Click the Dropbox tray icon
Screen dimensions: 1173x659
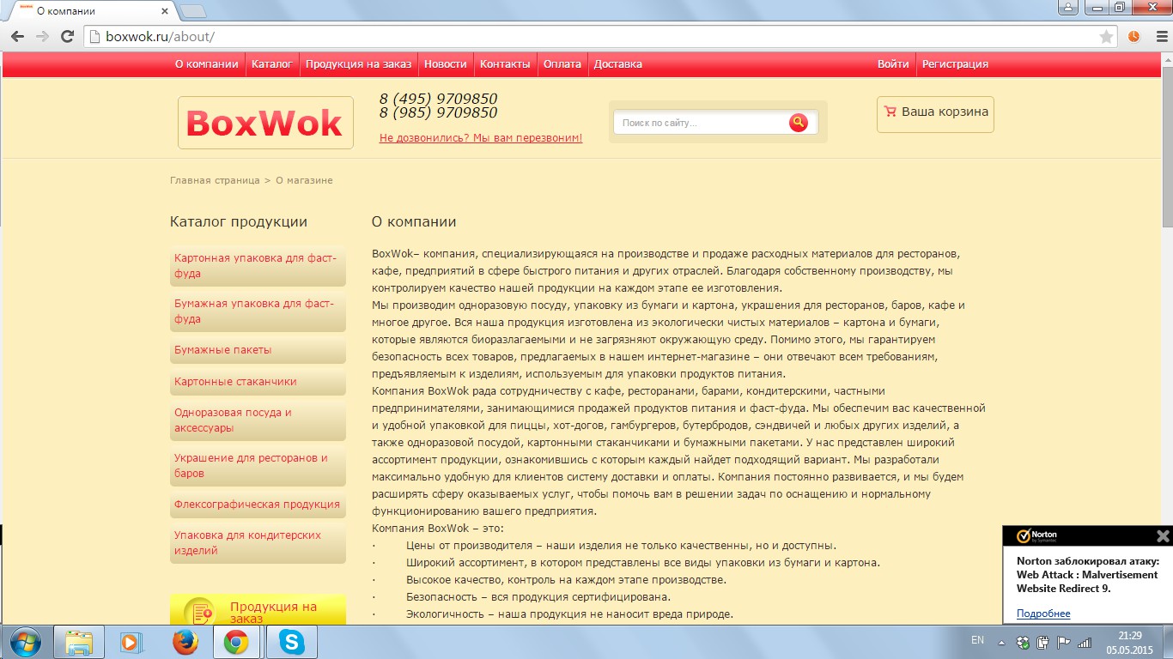[x=1023, y=642]
